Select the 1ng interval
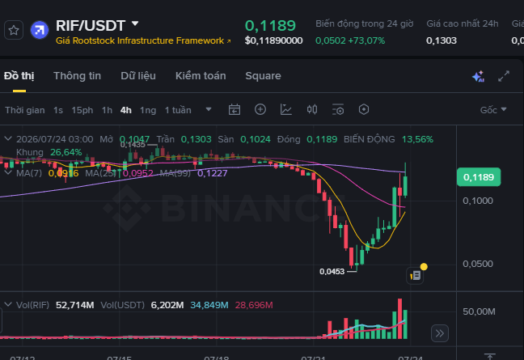Screen dimensions: 524x360 tap(148, 110)
